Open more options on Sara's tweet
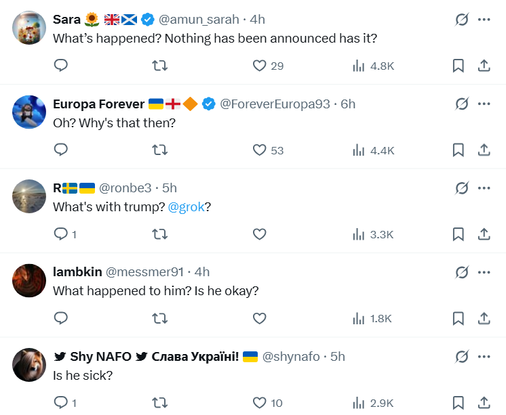This screenshot has height=415, width=506. point(484,20)
